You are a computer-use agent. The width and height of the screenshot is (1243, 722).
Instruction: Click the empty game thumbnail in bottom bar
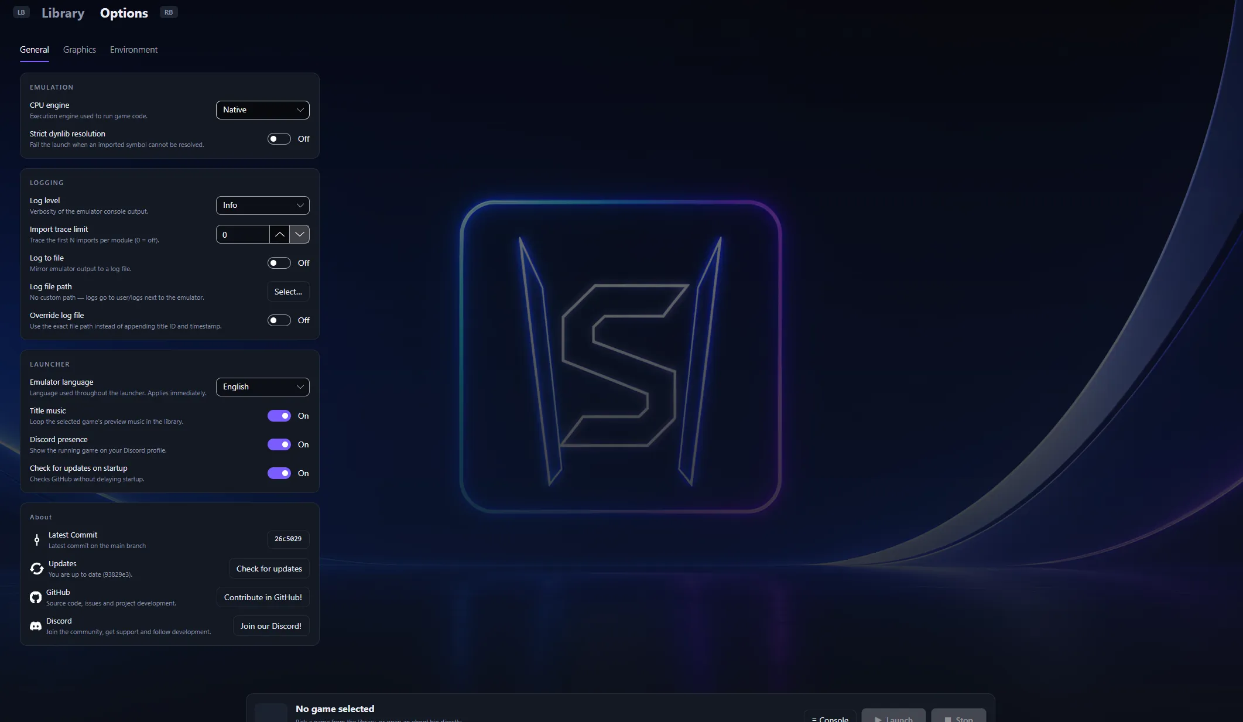271,713
